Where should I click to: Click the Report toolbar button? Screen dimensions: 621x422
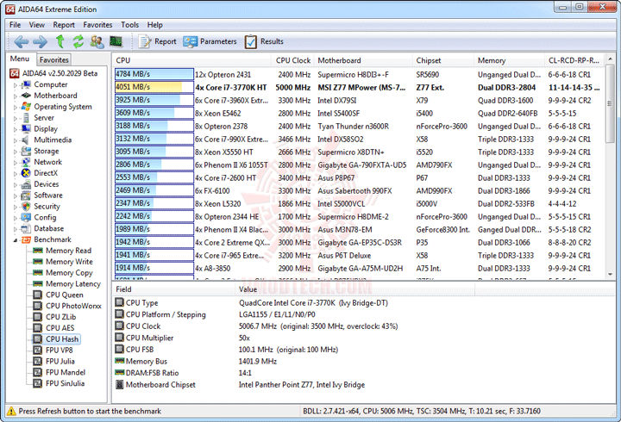pos(157,41)
